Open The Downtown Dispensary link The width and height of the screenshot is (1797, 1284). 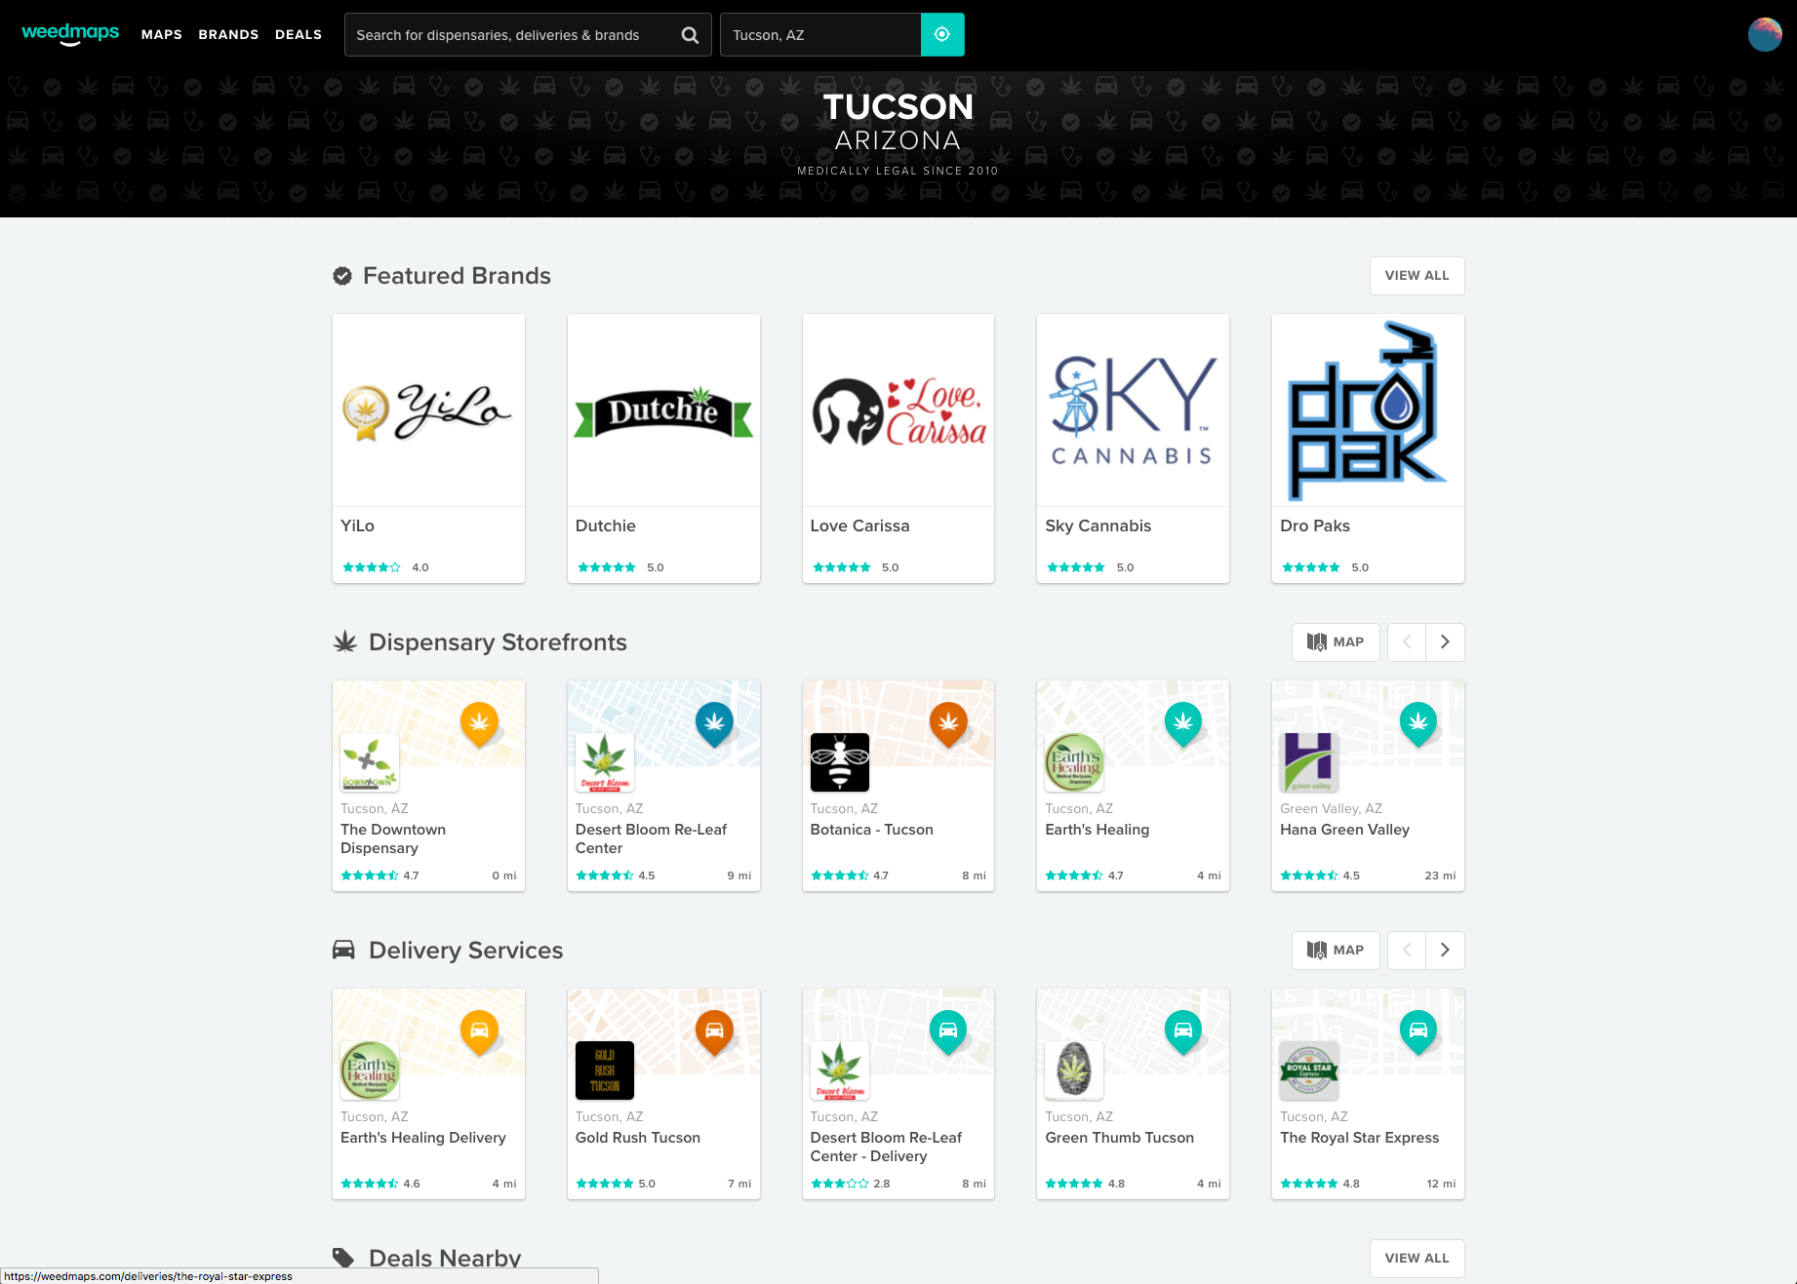point(393,838)
